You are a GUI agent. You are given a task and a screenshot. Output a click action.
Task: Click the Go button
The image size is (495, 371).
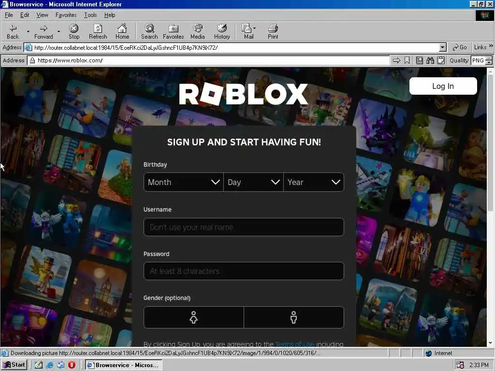click(x=460, y=47)
